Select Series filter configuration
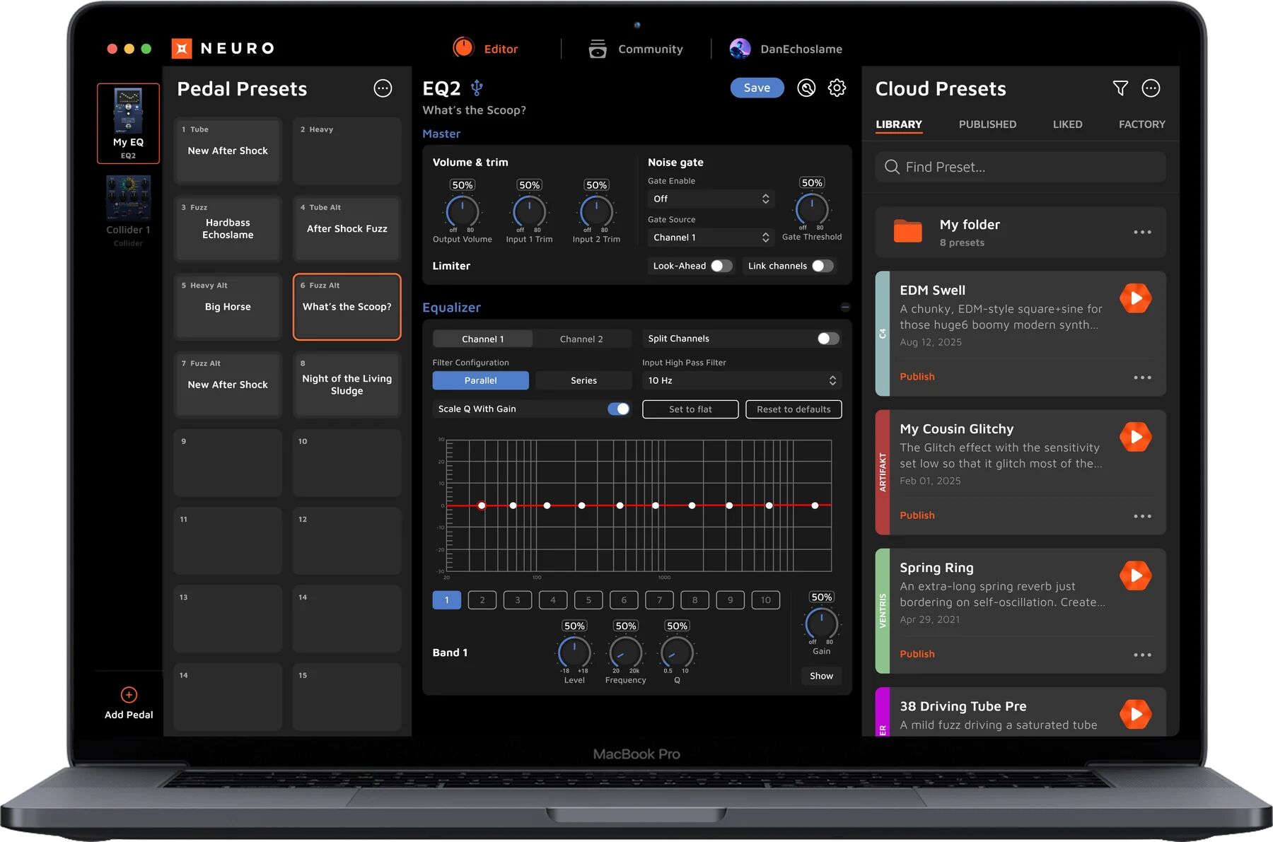The width and height of the screenshot is (1273, 842). click(x=583, y=380)
